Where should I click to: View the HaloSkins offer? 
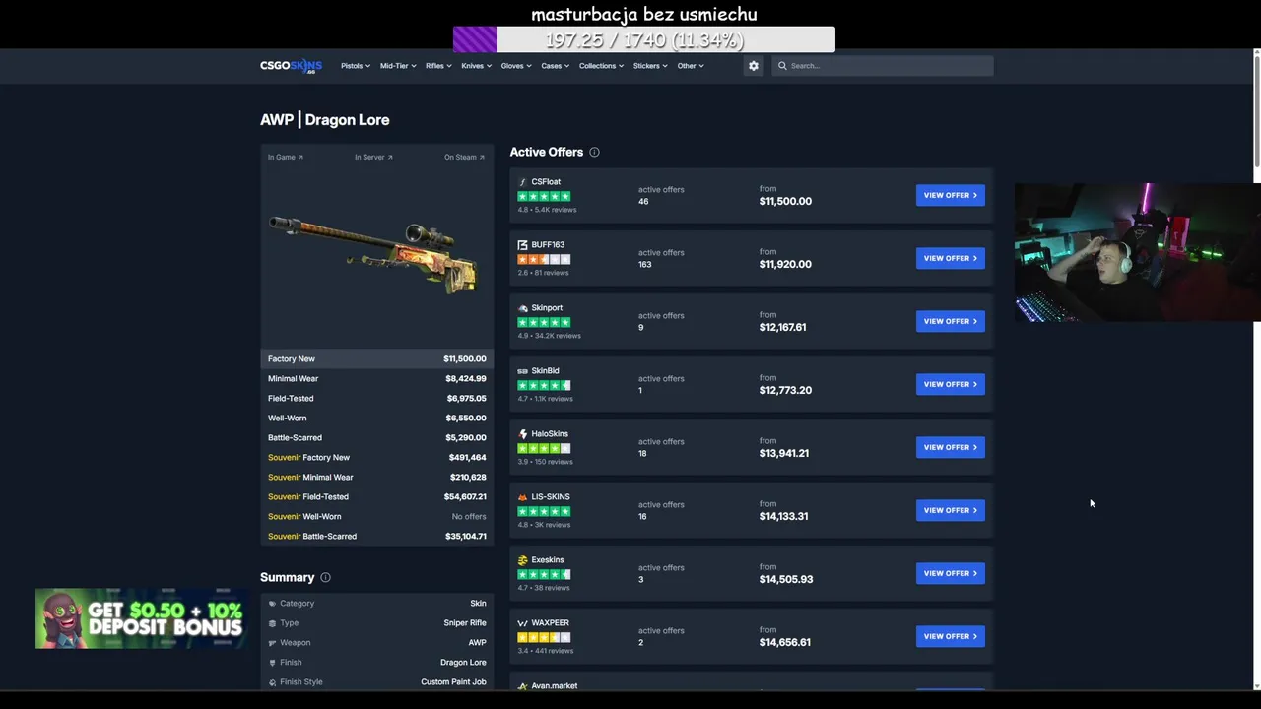pos(950,447)
